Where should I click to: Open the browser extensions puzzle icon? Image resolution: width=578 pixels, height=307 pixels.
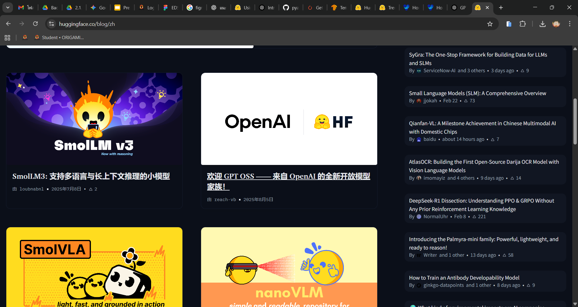click(x=523, y=24)
